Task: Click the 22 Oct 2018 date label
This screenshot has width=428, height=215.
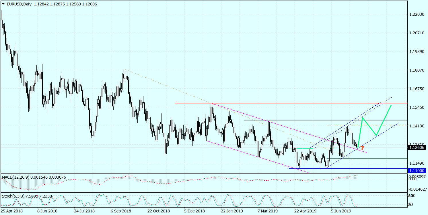Action: pyautogui.click(x=158, y=211)
